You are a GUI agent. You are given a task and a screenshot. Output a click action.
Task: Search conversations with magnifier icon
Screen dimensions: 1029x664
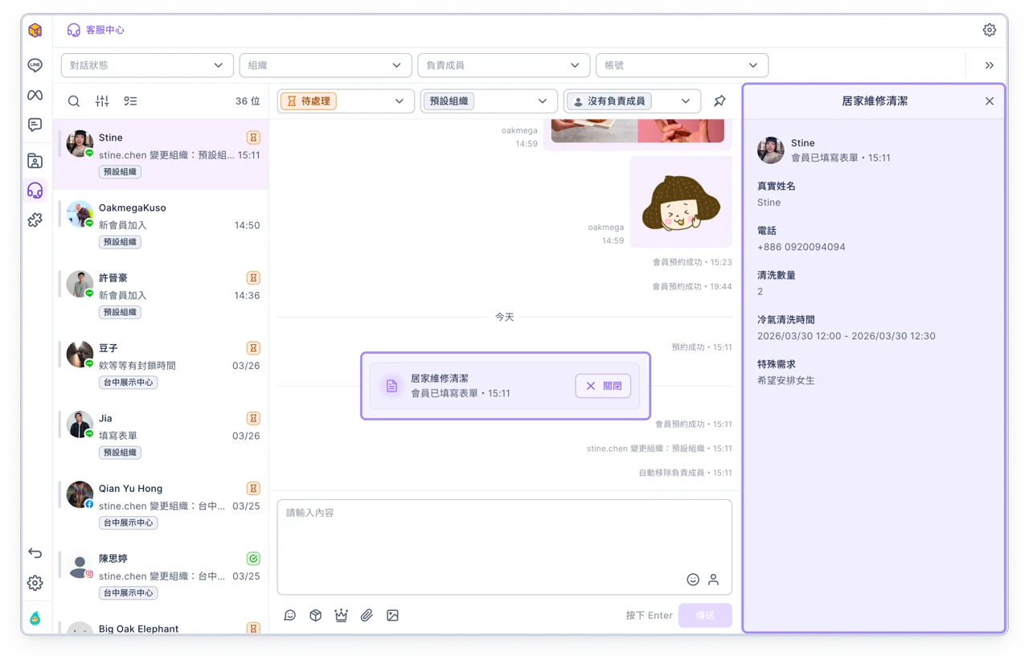coord(74,101)
